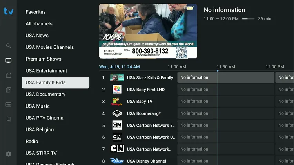Select channel 7 Cartoon Network logo

click(x=117, y=149)
